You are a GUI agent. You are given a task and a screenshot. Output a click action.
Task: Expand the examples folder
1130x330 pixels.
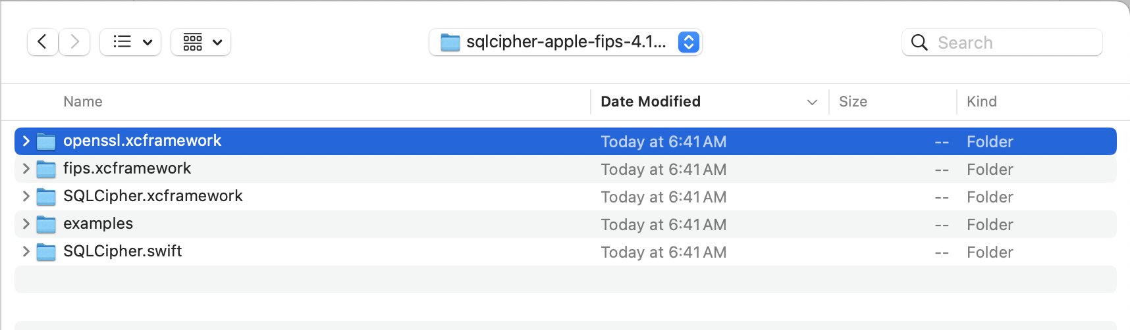tap(26, 224)
